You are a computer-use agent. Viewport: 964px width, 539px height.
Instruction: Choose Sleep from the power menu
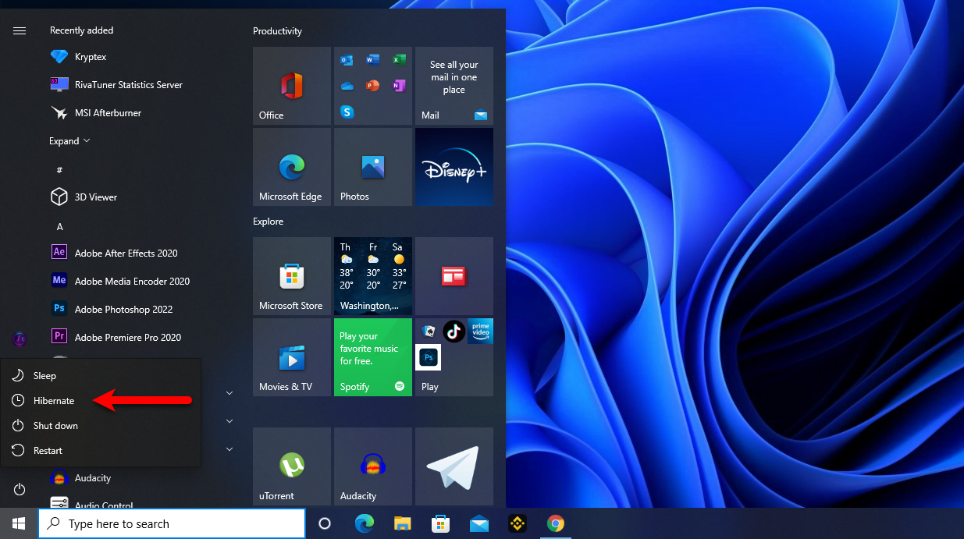(x=101, y=376)
